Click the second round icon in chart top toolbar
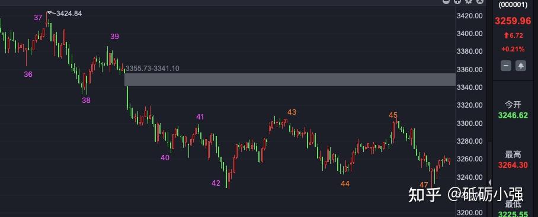This screenshot has width=538, height=217. coord(457,1)
